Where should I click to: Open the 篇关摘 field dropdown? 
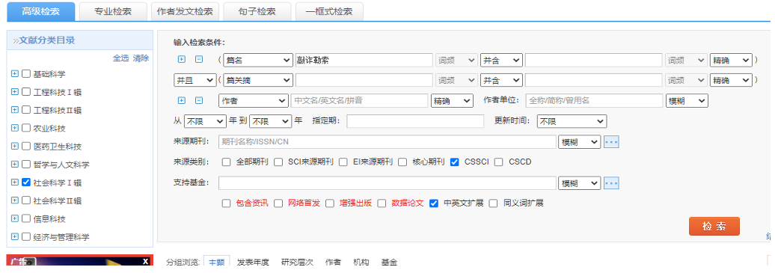(x=258, y=79)
